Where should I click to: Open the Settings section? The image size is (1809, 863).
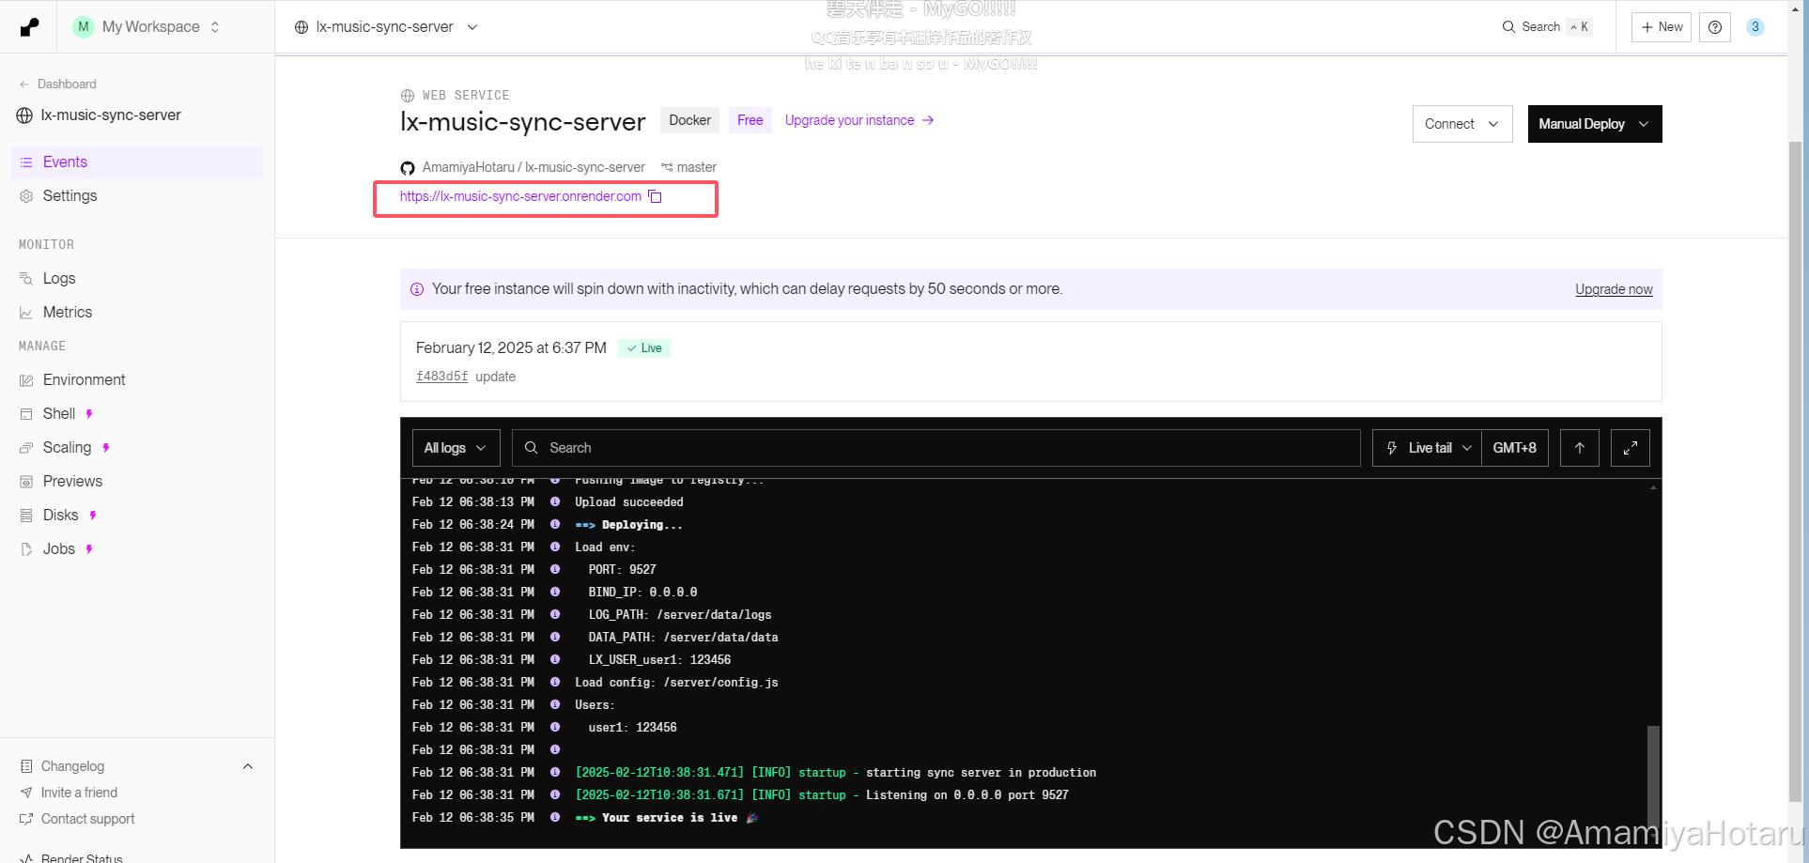137,196
